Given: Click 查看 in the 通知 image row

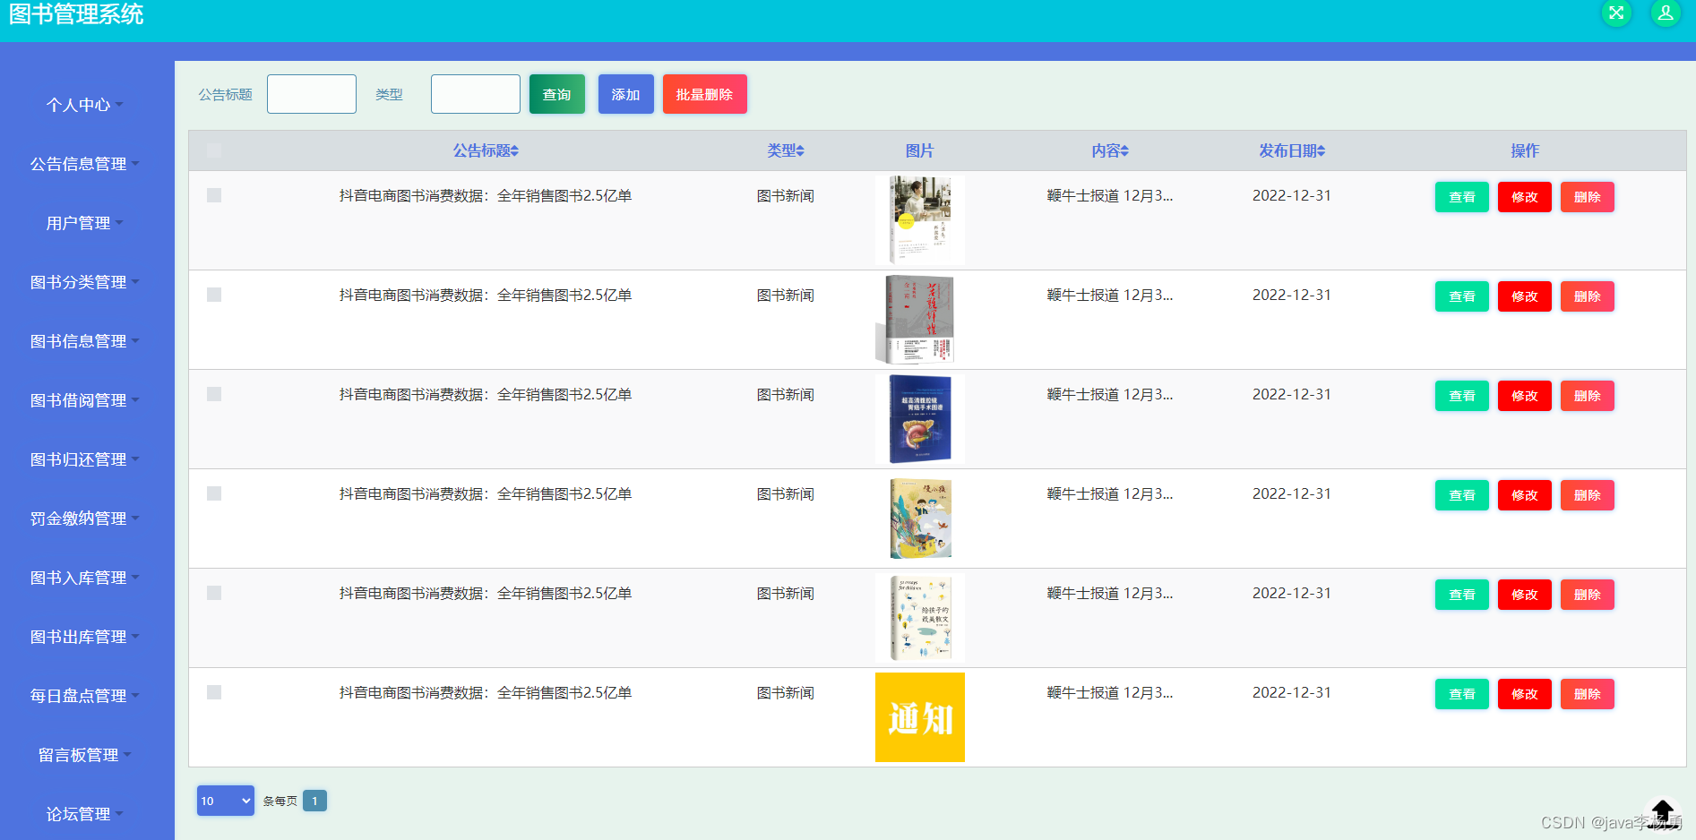Looking at the screenshot, I should (1462, 694).
